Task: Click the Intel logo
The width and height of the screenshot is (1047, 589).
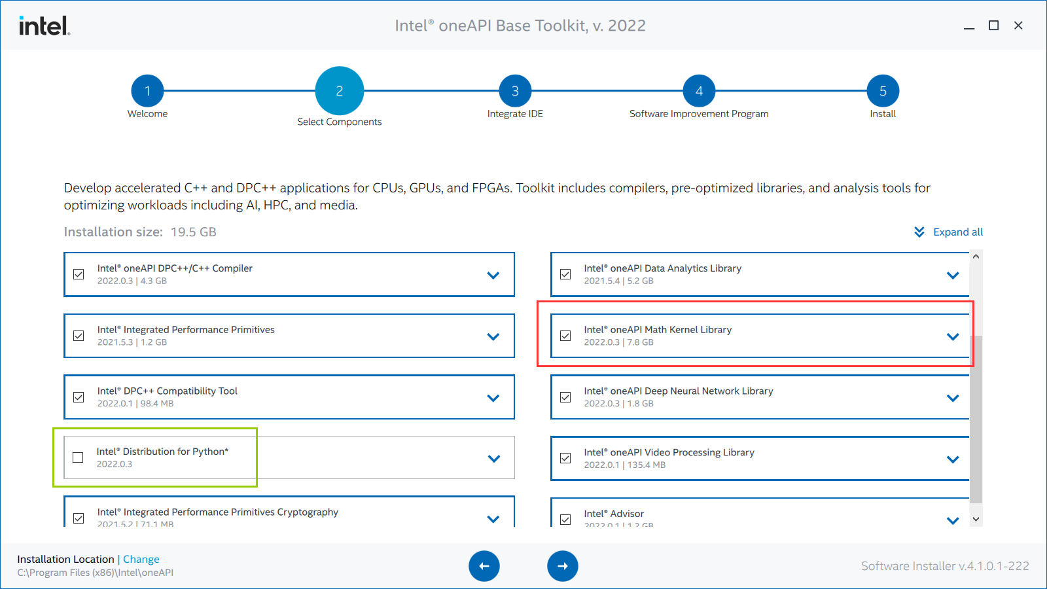Action: (44, 26)
